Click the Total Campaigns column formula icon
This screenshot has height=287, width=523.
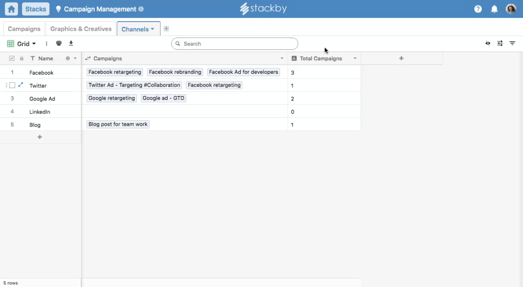click(x=294, y=58)
